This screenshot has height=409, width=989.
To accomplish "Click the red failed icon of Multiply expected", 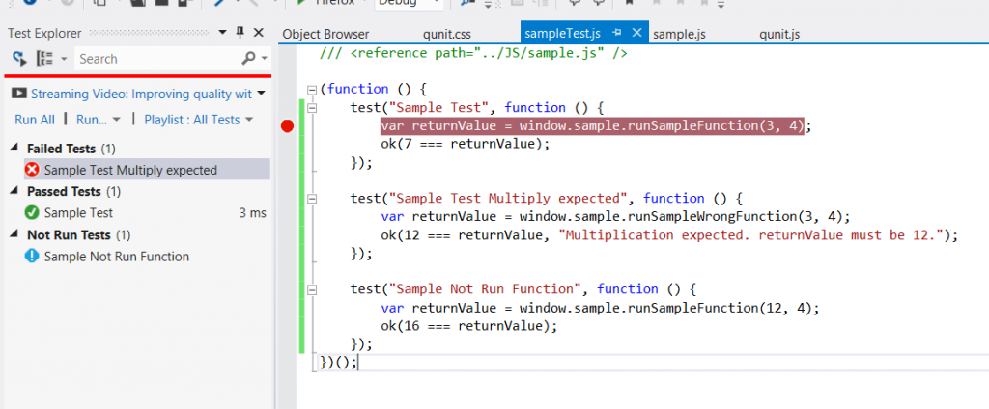I will (x=32, y=170).
